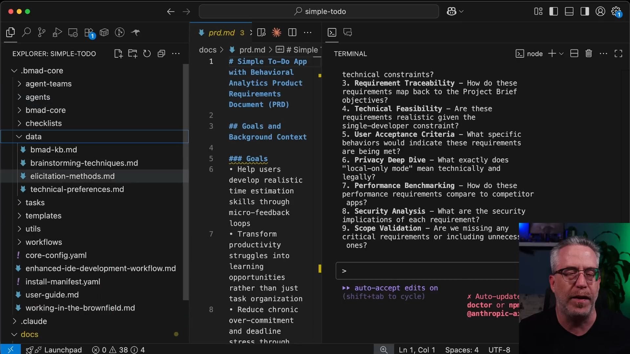
Task: Toggle the secondary side bar
Action: [x=584, y=11]
